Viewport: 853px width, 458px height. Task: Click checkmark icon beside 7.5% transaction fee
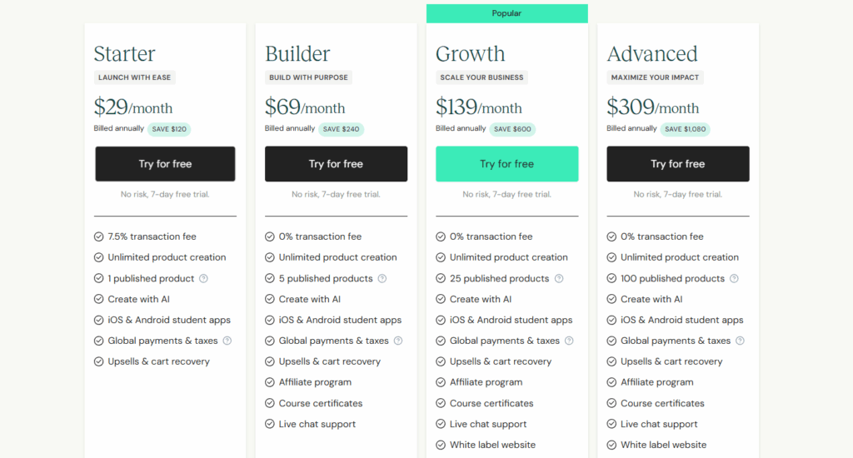[99, 236]
